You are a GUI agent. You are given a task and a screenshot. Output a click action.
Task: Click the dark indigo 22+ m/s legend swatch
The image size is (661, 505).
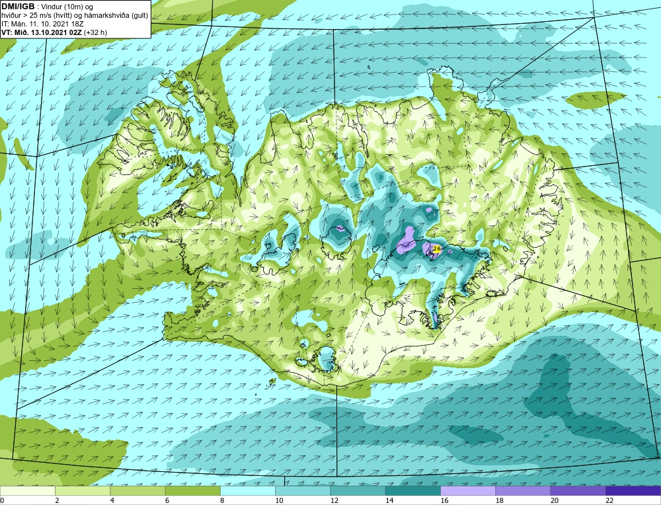pyautogui.click(x=633, y=491)
